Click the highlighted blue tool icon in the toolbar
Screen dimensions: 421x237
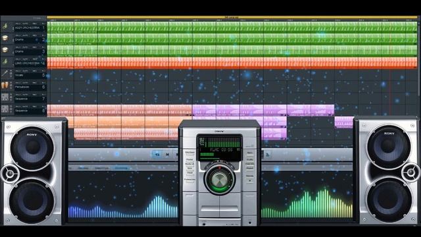tap(157, 155)
